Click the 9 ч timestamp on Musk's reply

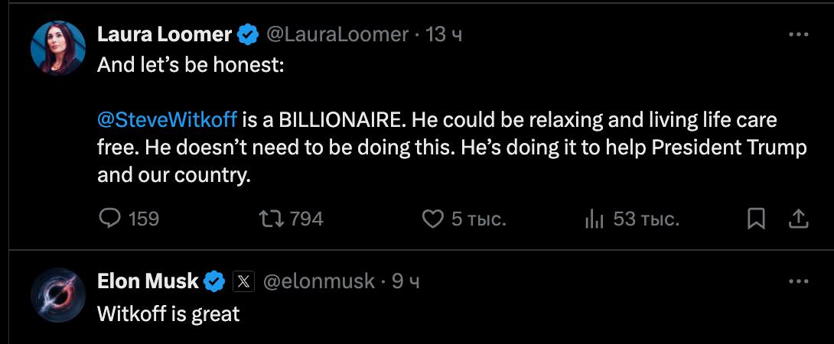406,281
